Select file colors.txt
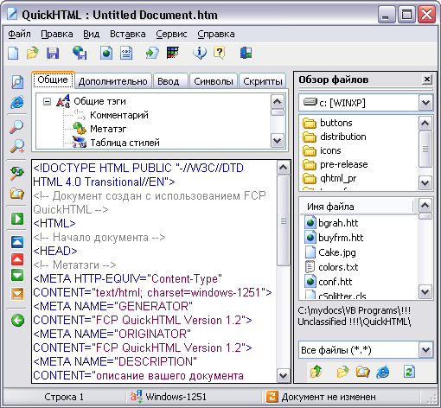This screenshot has width=441, height=408. coord(338,267)
